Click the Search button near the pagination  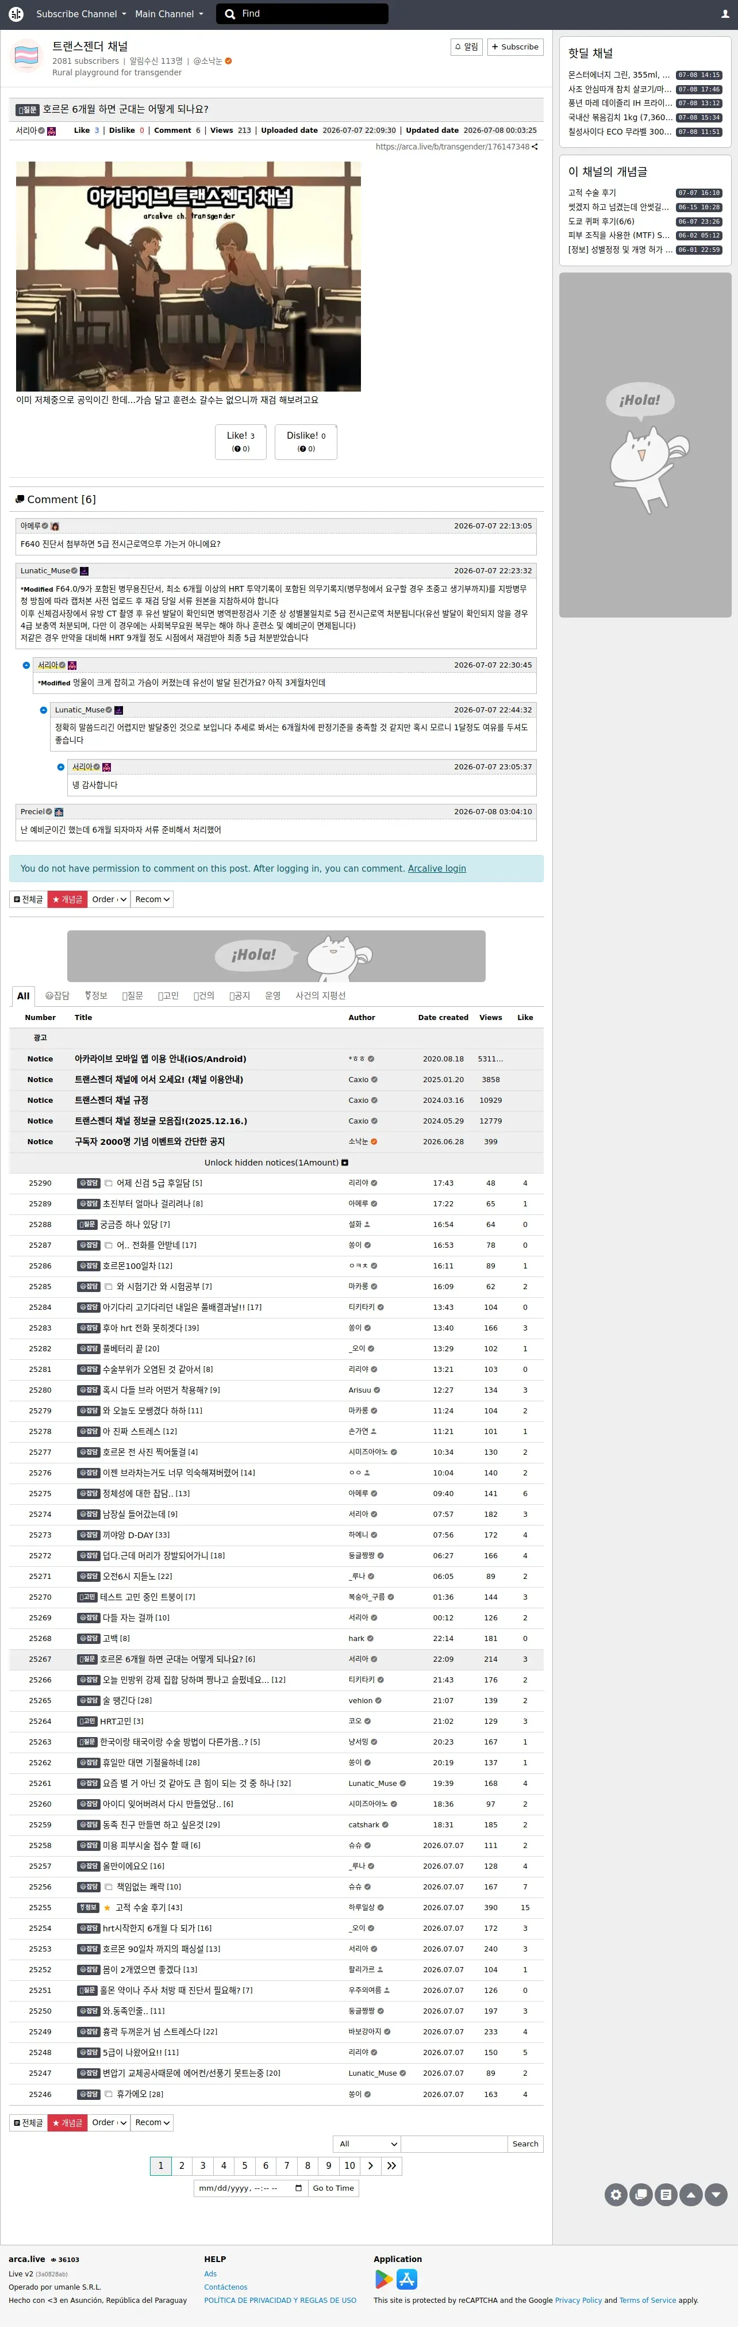pyautogui.click(x=525, y=2144)
